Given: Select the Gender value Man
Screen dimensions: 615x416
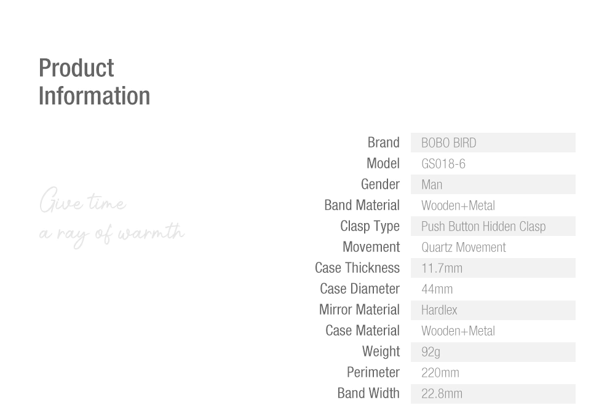Looking at the screenshot, I should pos(432,184).
